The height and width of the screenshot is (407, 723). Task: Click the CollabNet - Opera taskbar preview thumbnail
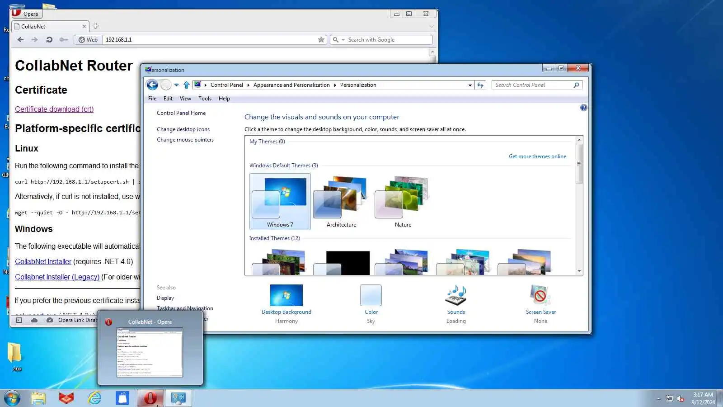[x=150, y=352]
